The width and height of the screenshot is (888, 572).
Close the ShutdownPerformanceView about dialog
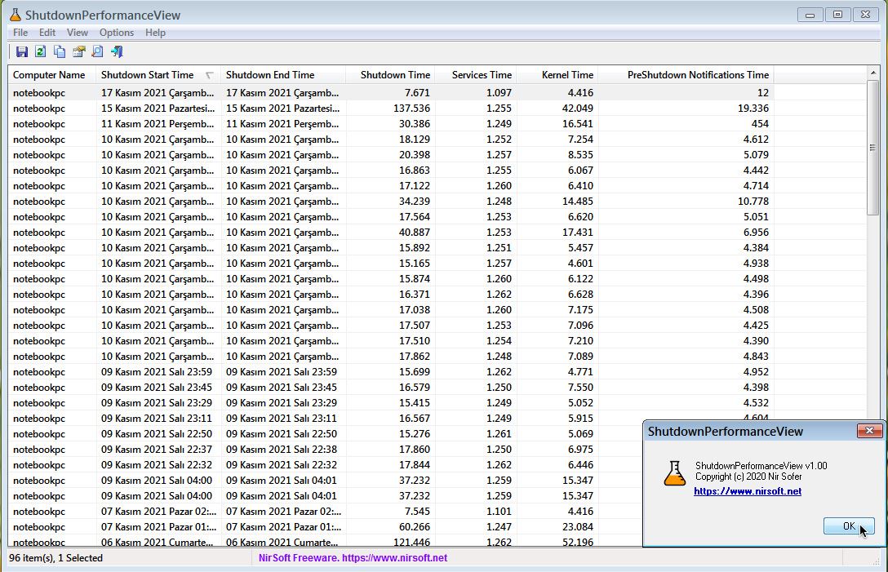869,431
